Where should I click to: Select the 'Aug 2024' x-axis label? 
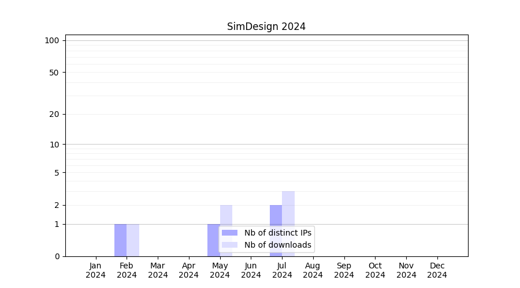click(x=313, y=270)
